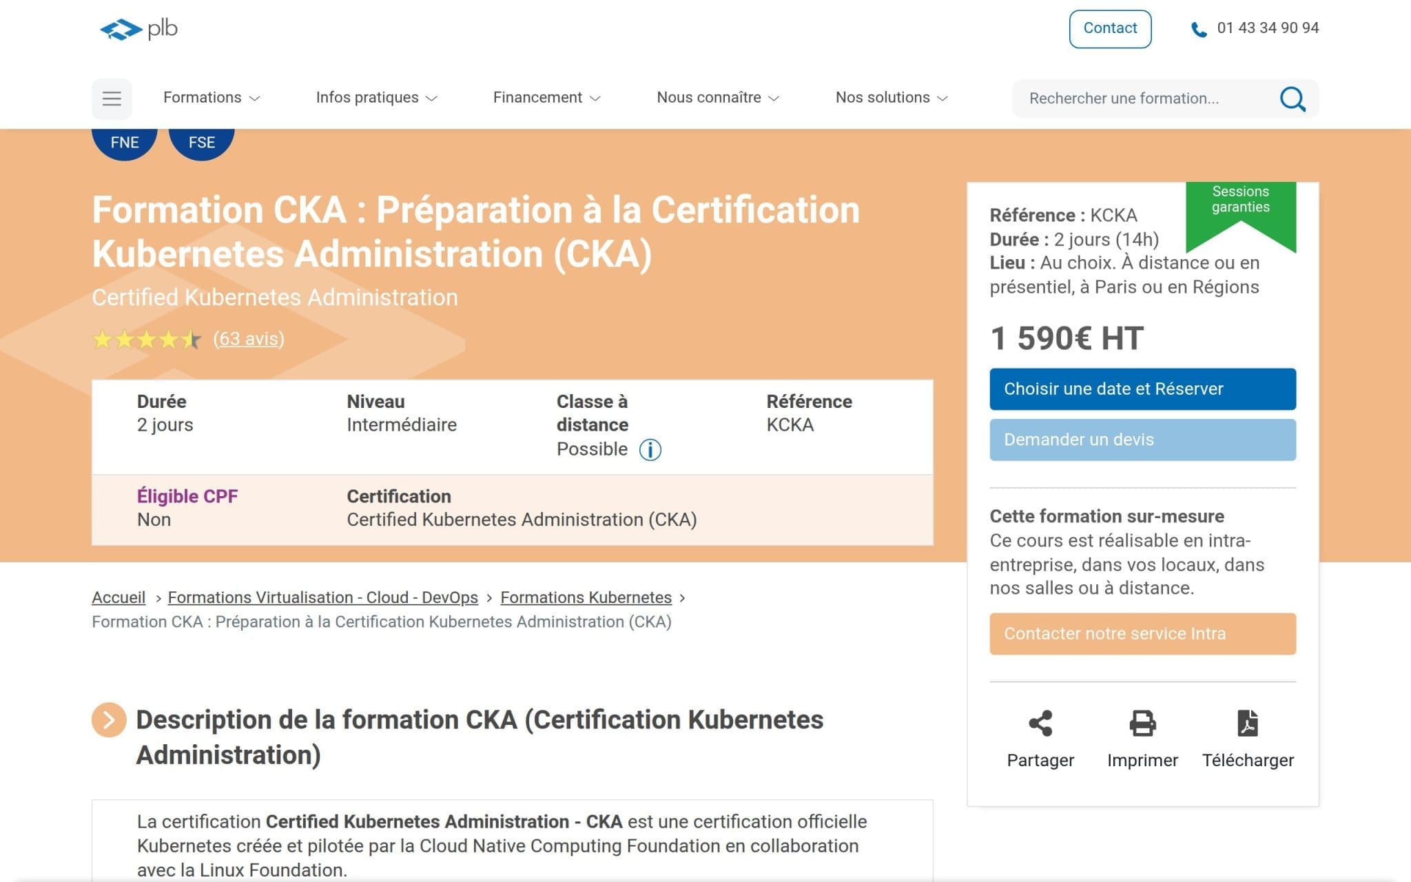The width and height of the screenshot is (1411, 882).
Task: Click the Imprimer printer icon
Action: click(1142, 723)
